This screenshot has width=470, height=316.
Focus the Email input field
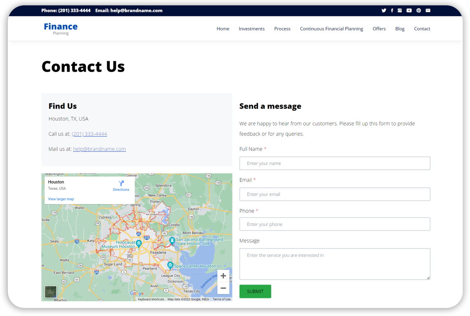(x=335, y=194)
